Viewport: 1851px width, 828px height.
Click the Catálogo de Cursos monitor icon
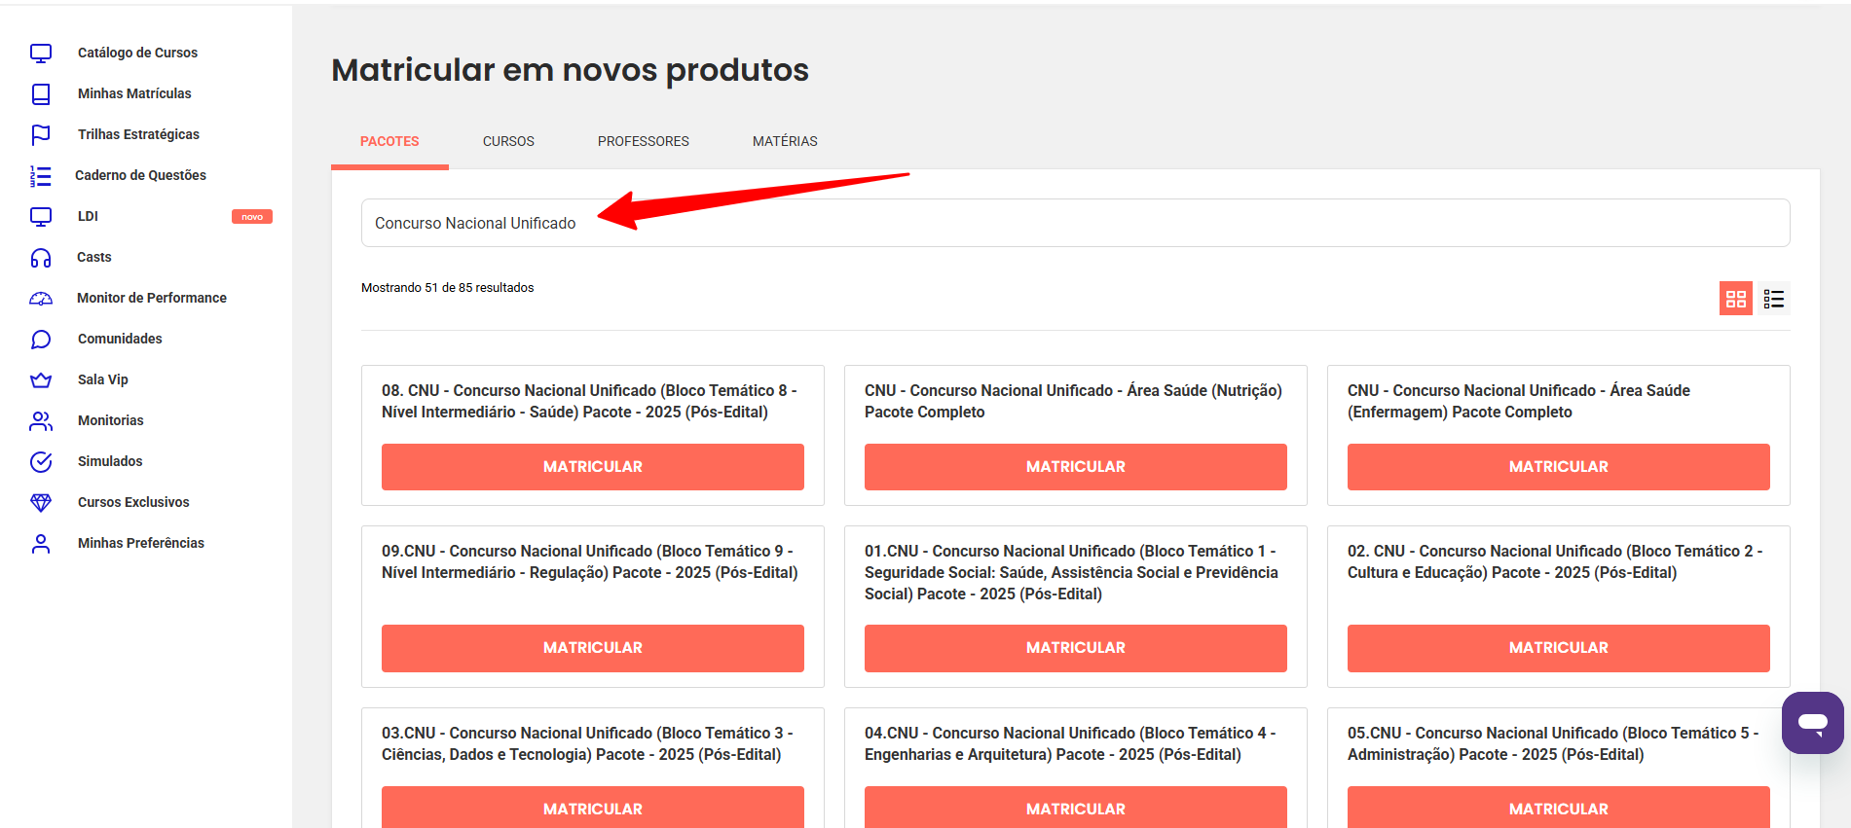41,53
